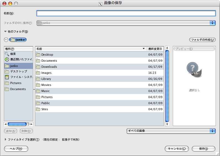Toggle the type-a-filename path button
220x156 pixels.
tap(6, 40)
